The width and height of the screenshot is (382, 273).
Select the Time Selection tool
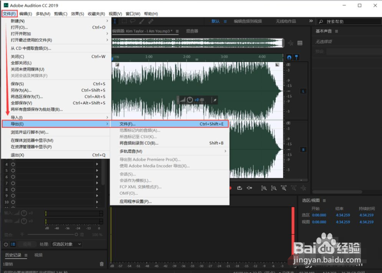pos(115,21)
